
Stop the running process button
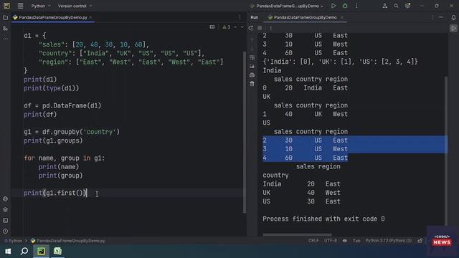click(x=260, y=28)
